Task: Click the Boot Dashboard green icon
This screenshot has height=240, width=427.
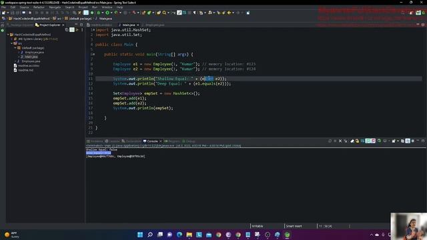Action: [92, 13]
